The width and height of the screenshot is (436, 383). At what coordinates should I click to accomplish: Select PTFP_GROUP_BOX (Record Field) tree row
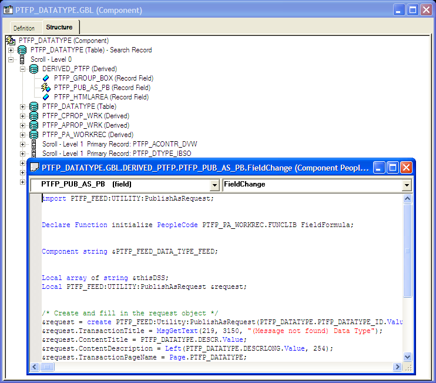[x=103, y=78]
